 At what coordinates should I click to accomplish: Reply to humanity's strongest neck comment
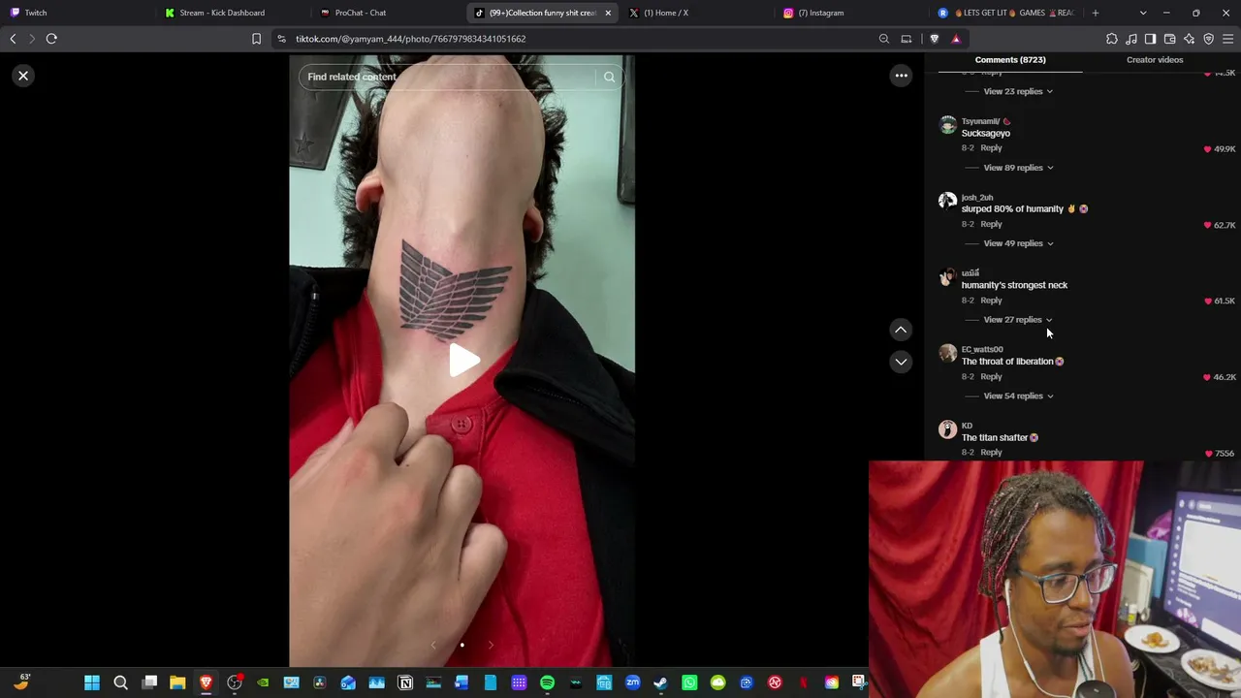tap(991, 301)
